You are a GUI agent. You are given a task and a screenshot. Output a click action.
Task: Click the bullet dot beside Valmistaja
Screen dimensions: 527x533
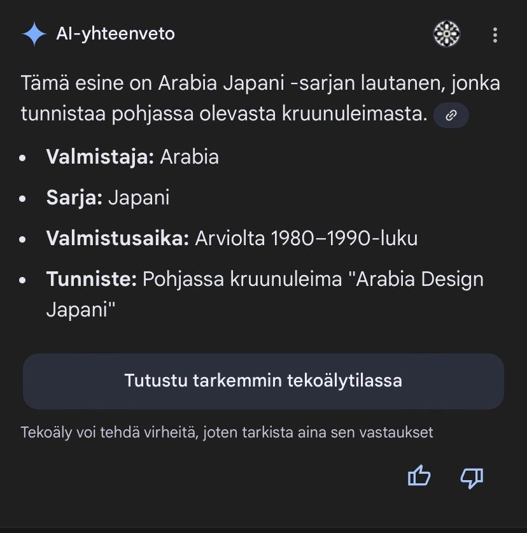click(x=24, y=158)
